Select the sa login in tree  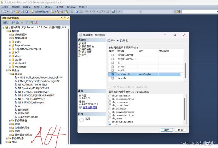point(19,106)
